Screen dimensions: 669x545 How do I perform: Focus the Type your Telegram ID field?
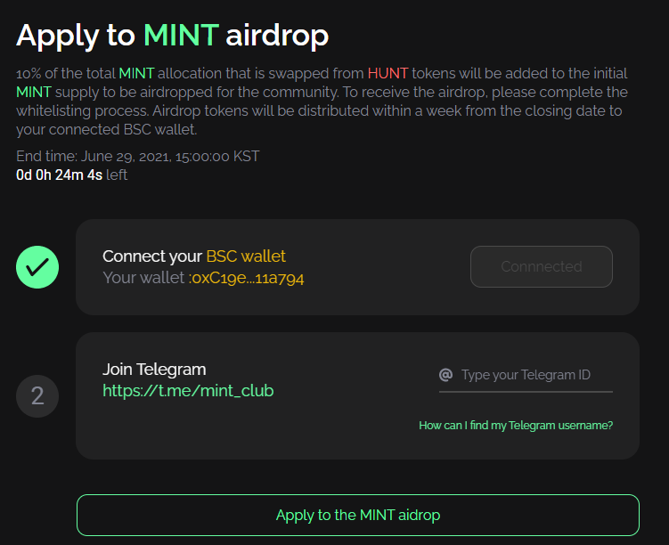535,375
